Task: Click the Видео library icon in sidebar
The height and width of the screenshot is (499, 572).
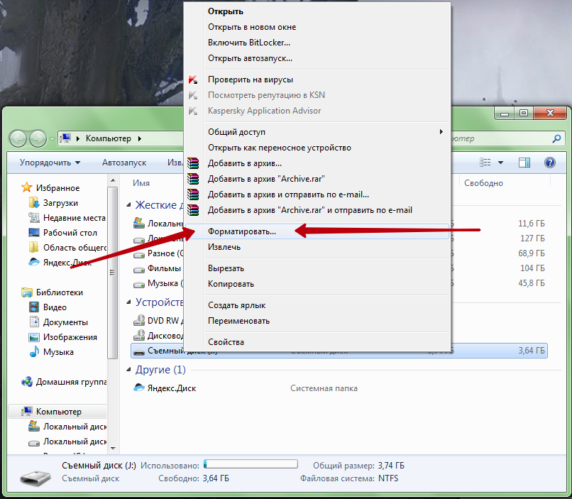Action: click(34, 307)
